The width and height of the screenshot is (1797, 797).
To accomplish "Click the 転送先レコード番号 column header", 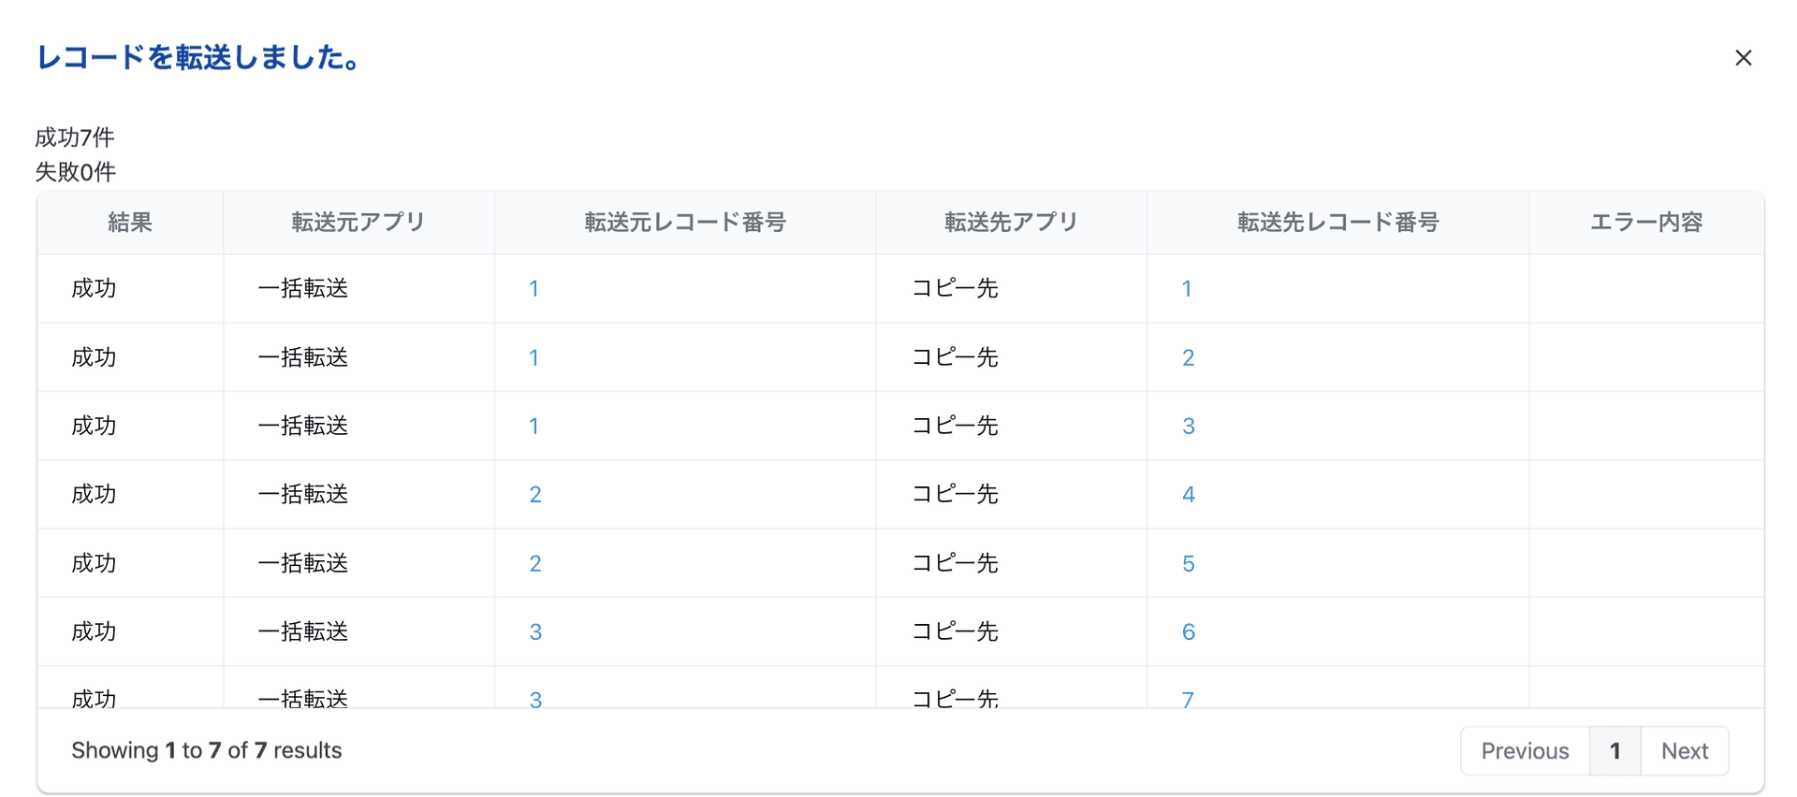I will (x=1337, y=222).
